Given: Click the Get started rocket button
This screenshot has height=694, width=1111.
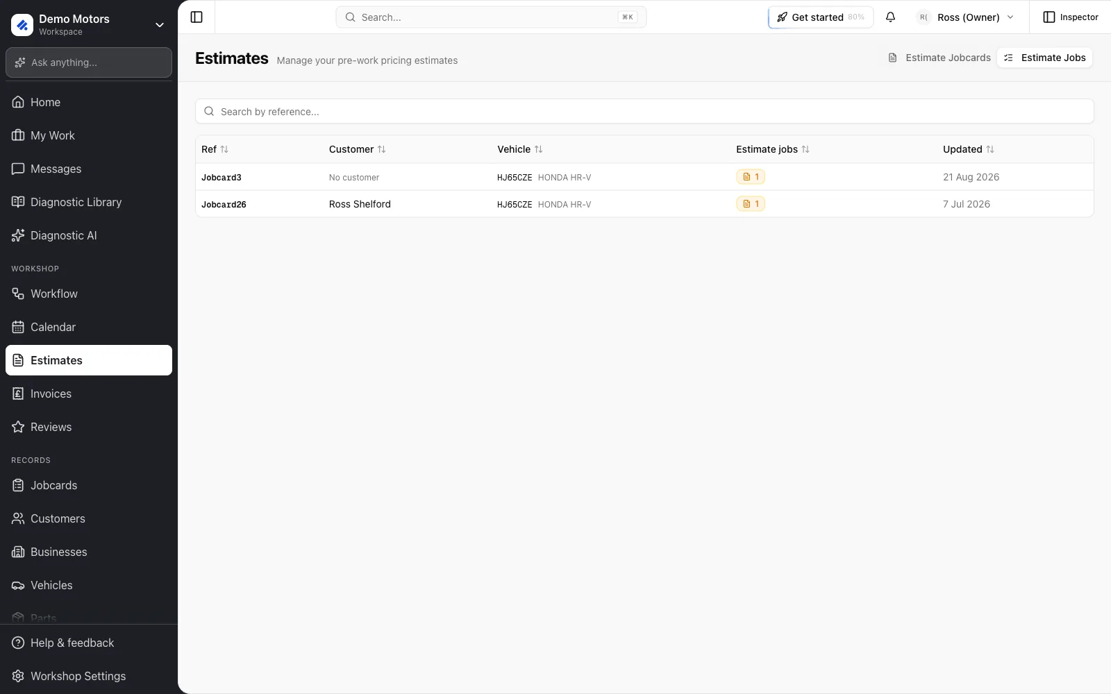Looking at the screenshot, I should tap(821, 17).
